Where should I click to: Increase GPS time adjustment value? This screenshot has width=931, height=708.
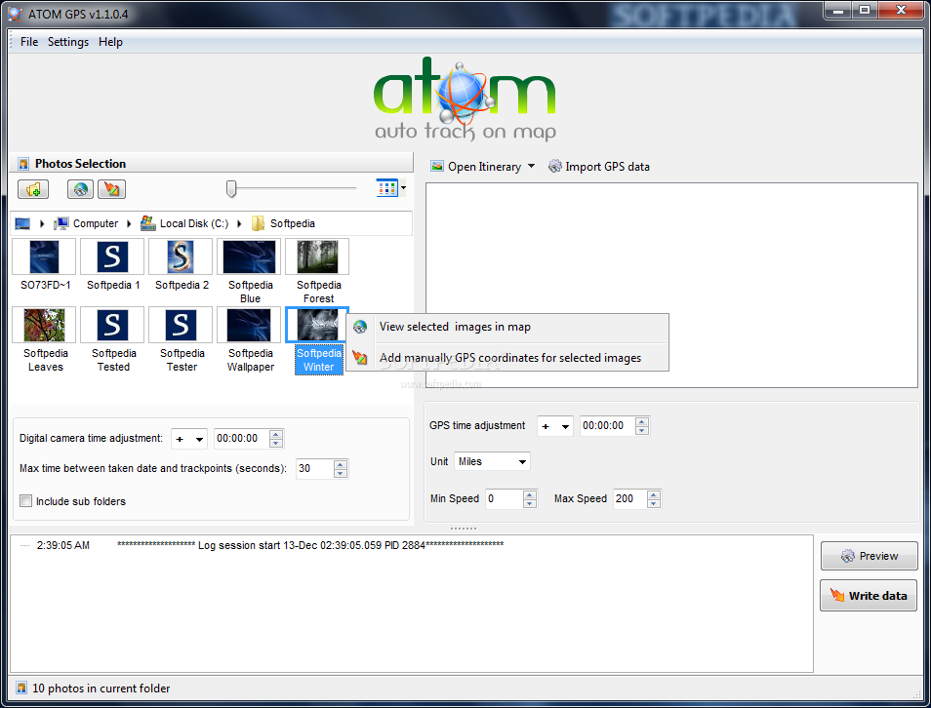pyautogui.click(x=642, y=421)
